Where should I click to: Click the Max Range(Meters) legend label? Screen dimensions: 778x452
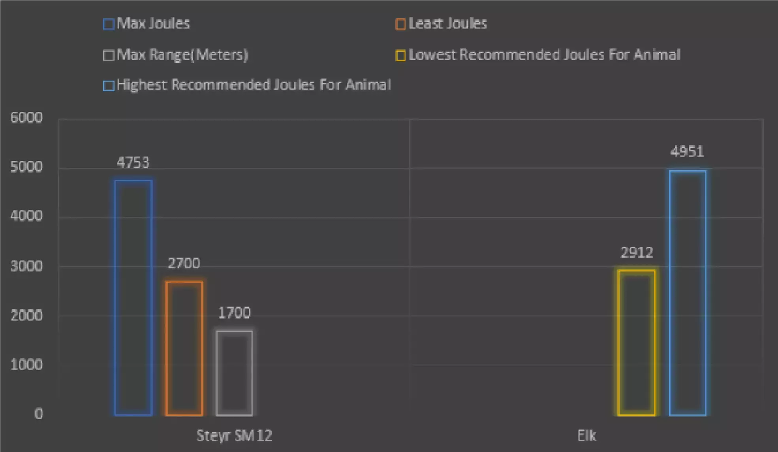tap(182, 55)
